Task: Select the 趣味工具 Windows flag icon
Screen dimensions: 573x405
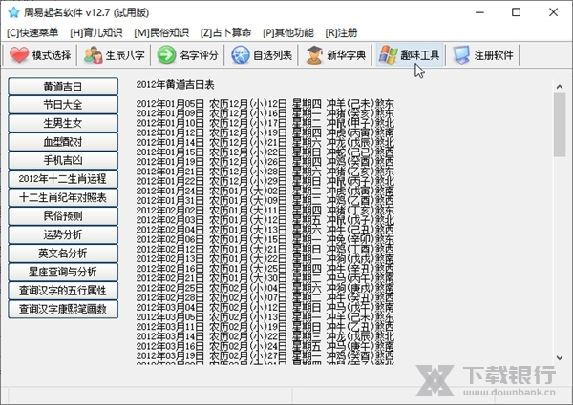Action: (388, 55)
